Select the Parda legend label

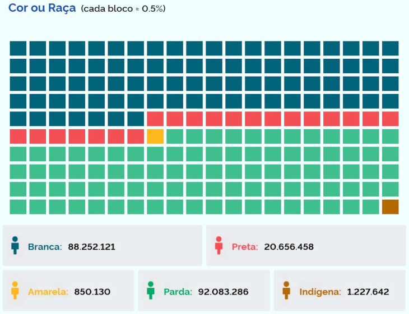click(178, 292)
